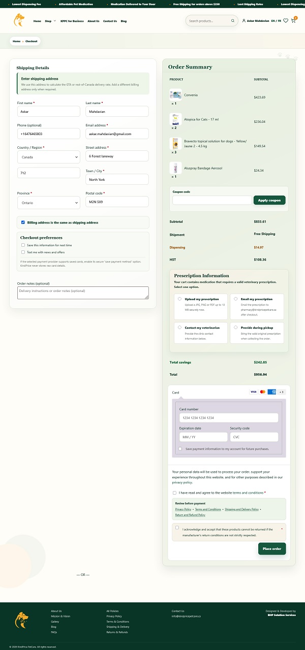Open the Country / Region dropdown

click(x=48, y=157)
